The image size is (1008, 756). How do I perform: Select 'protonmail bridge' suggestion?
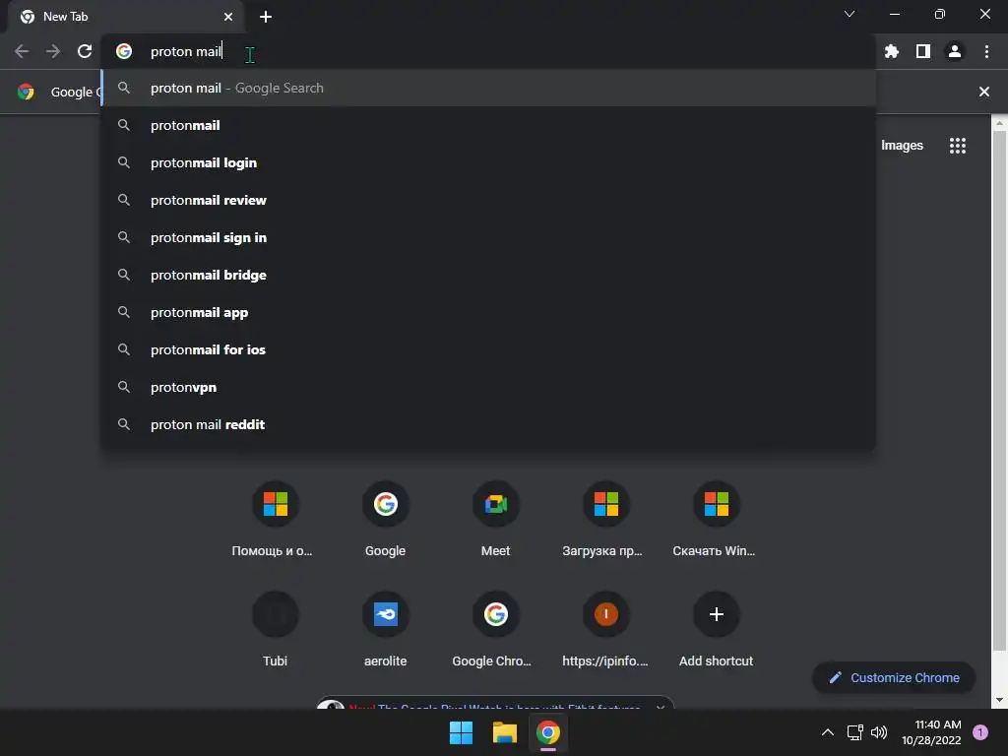pos(488,276)
